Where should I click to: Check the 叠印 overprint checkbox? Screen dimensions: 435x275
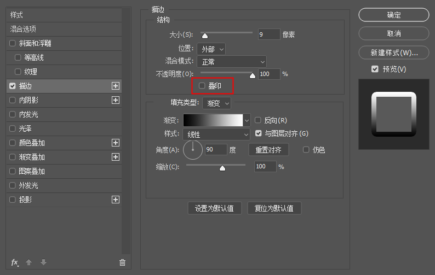[202, 86]
